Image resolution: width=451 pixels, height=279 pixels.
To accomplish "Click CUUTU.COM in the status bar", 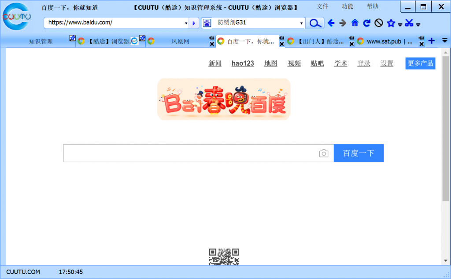I will [23, 272].
